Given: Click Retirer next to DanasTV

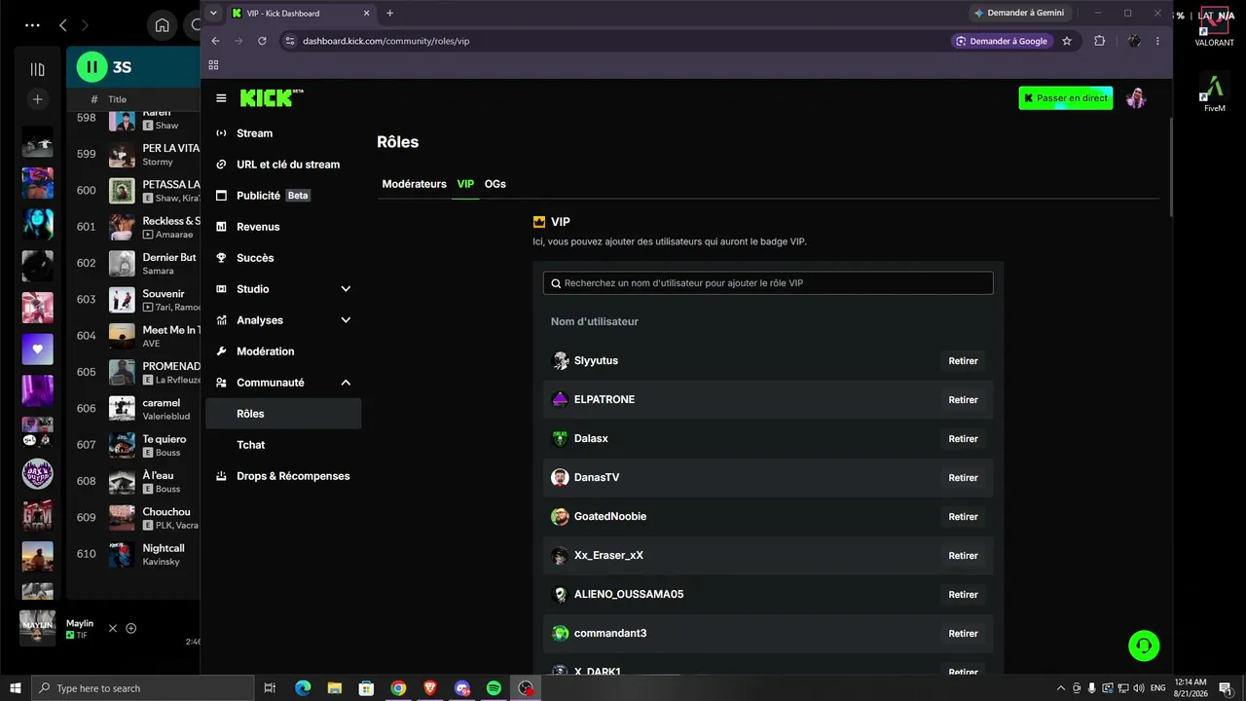Looking at the screenshot, I should click(963, 478).
